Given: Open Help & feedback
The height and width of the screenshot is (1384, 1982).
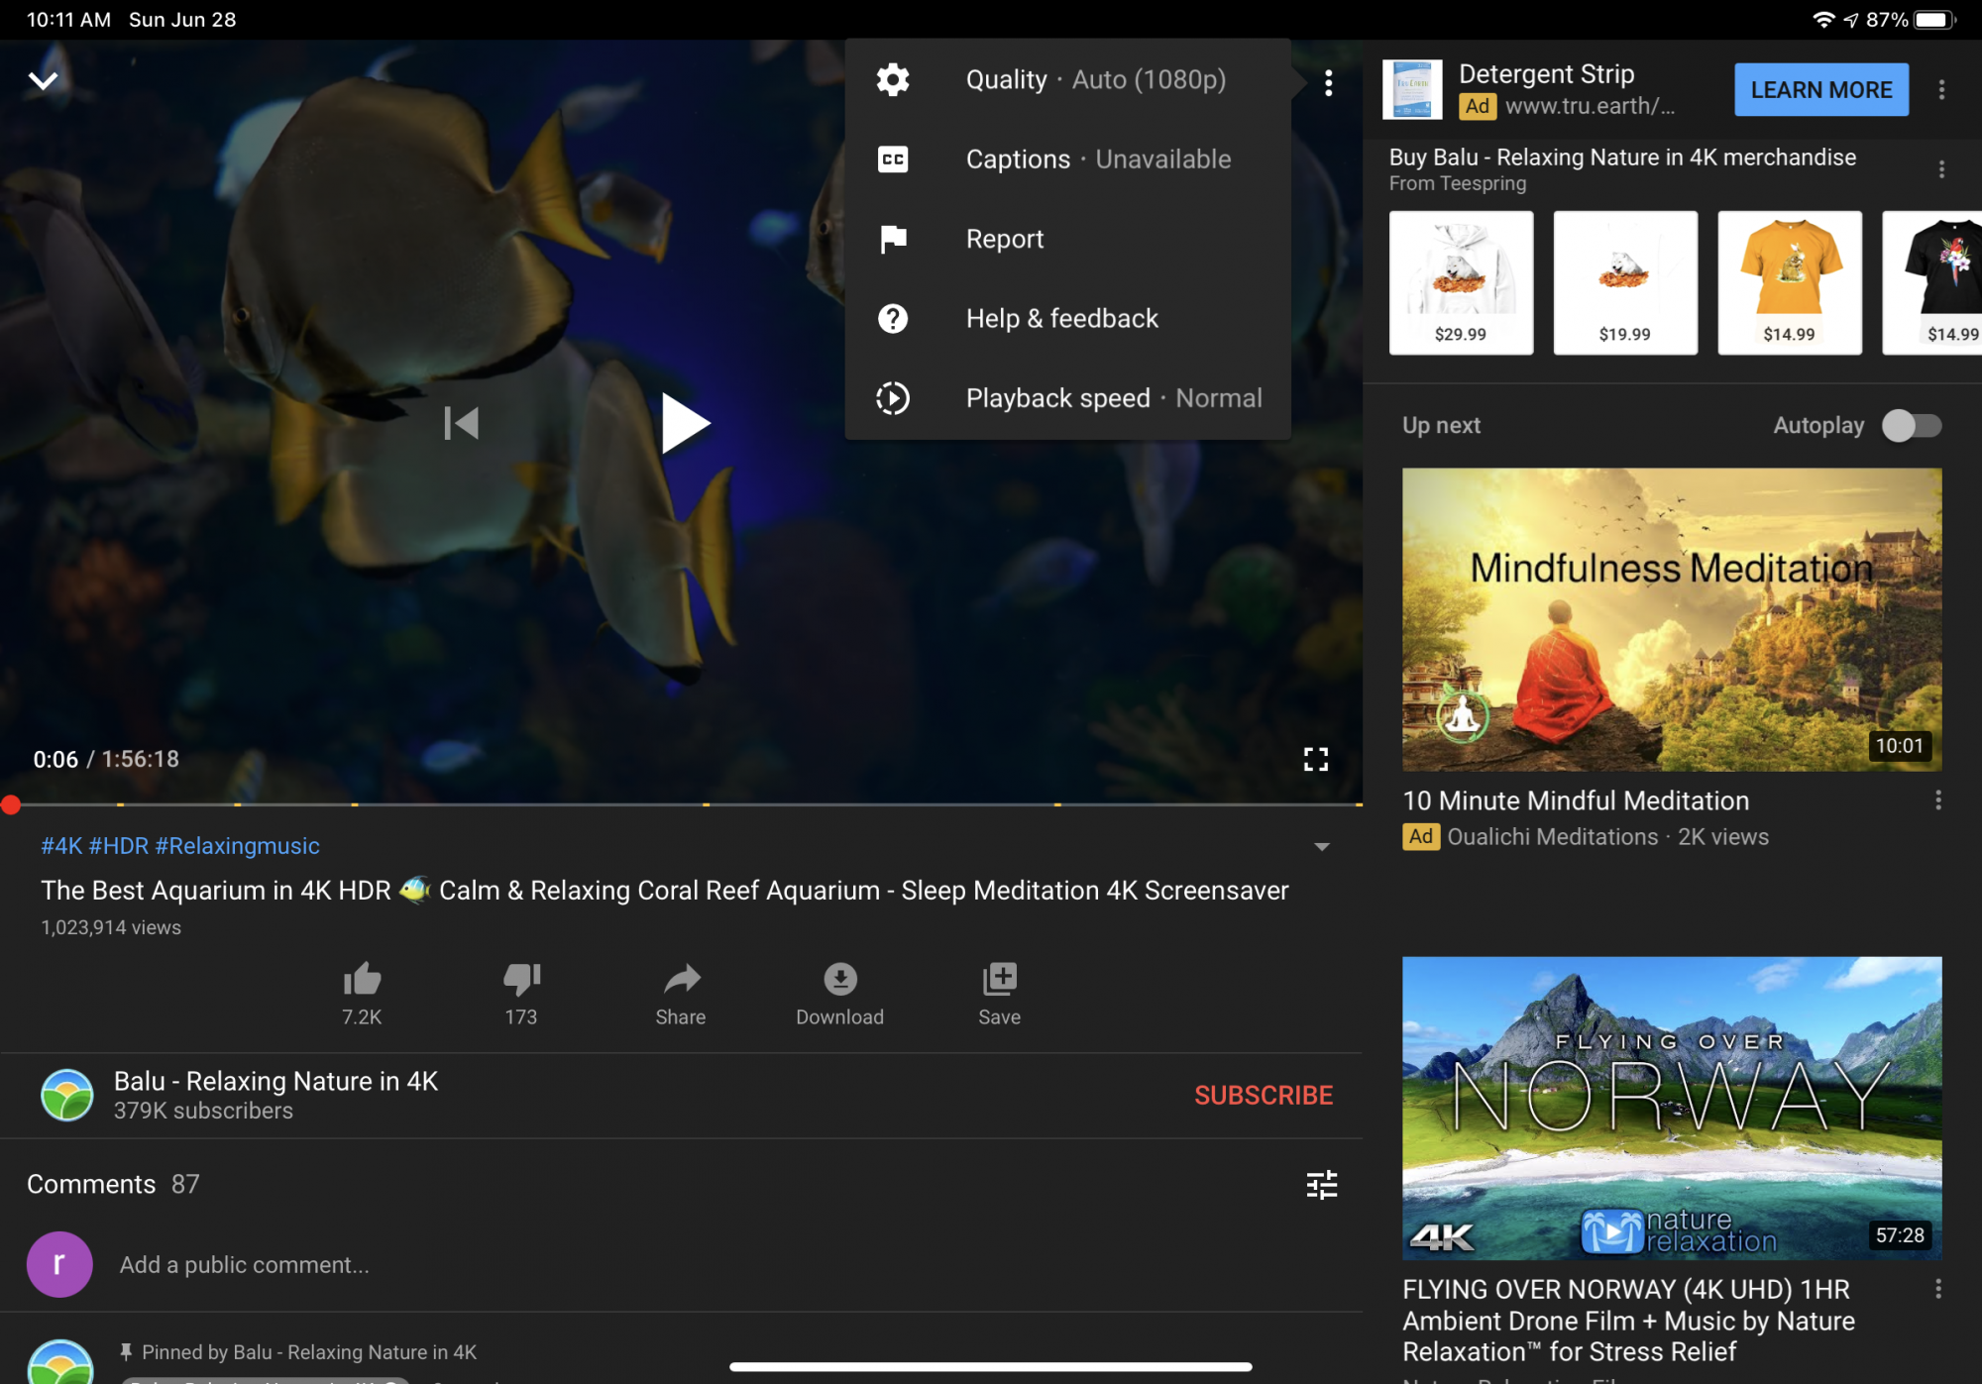Looking at the screenshot, I should pos(1067,318).
